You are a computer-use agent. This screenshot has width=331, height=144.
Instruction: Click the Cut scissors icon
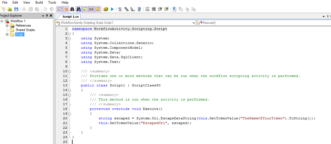point(24,9)
